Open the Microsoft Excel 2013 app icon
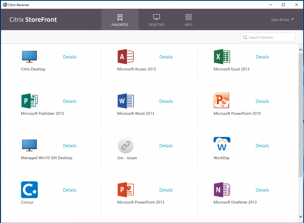This screenshot has height=223, width=304. pos(222,57)
